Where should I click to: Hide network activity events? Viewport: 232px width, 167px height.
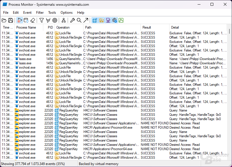click(108, 20)
